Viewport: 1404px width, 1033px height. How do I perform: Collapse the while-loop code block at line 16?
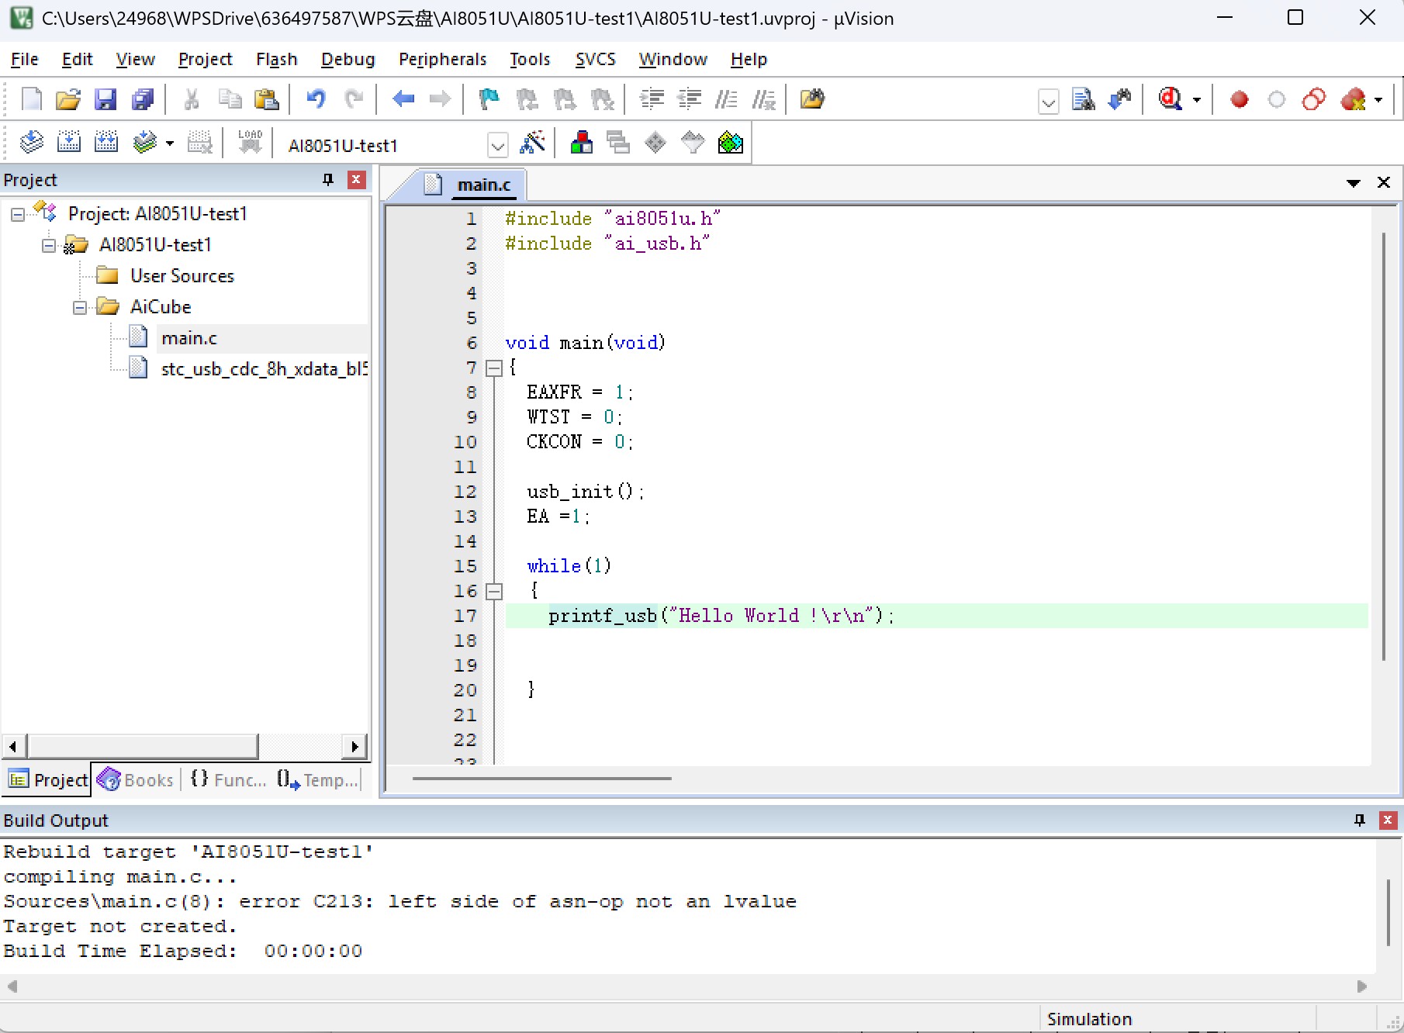[x=494, y=592]
